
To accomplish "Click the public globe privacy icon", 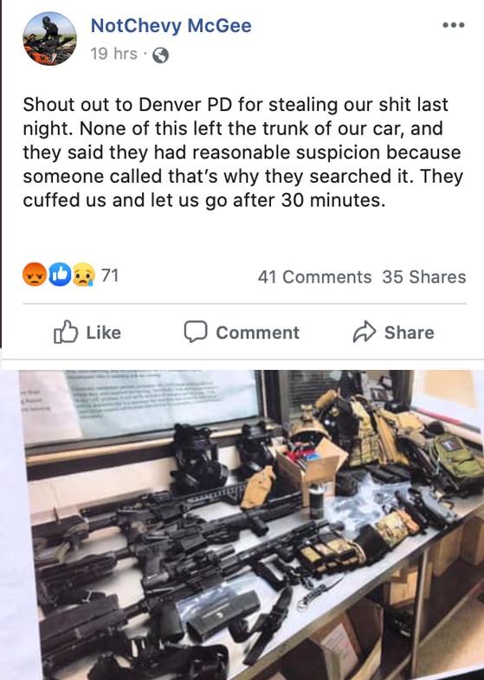I will pyautogui.click(x=160, y=55).
